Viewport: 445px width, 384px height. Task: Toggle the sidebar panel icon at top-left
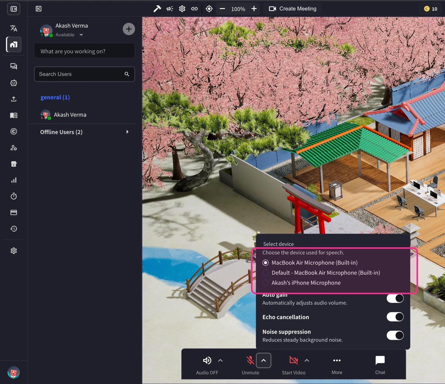point(14,9)
